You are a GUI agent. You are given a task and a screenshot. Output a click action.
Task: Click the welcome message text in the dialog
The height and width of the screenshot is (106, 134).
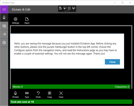click(65, 48)
